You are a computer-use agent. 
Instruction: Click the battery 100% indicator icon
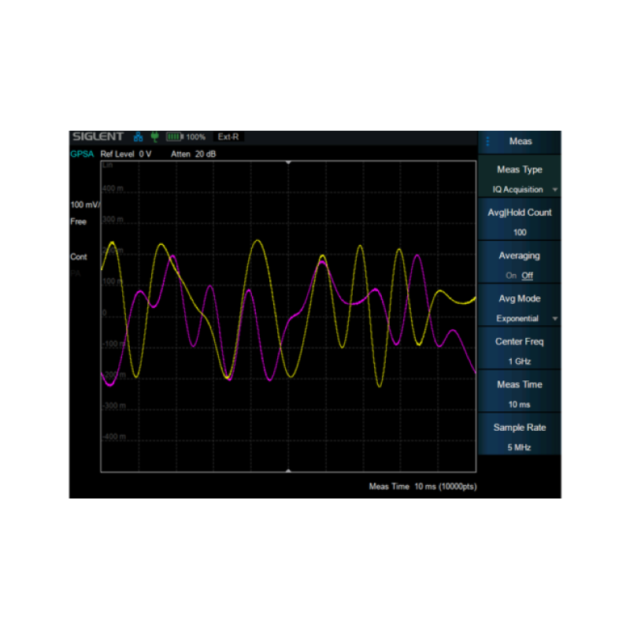(175, 136)
